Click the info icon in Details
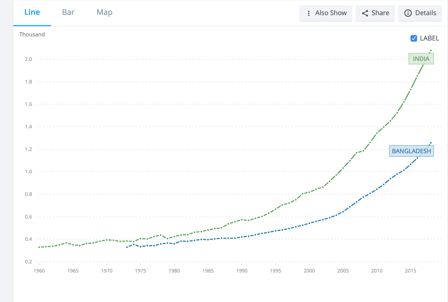This screenshot has width=448, height=302. click(408, 13)
